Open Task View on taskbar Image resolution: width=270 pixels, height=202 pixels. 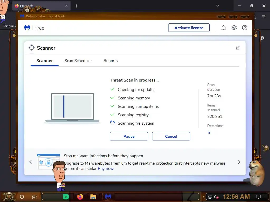point(35,197)
